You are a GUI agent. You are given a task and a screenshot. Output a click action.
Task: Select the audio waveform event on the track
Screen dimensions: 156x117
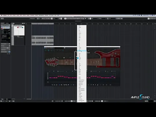43,40
